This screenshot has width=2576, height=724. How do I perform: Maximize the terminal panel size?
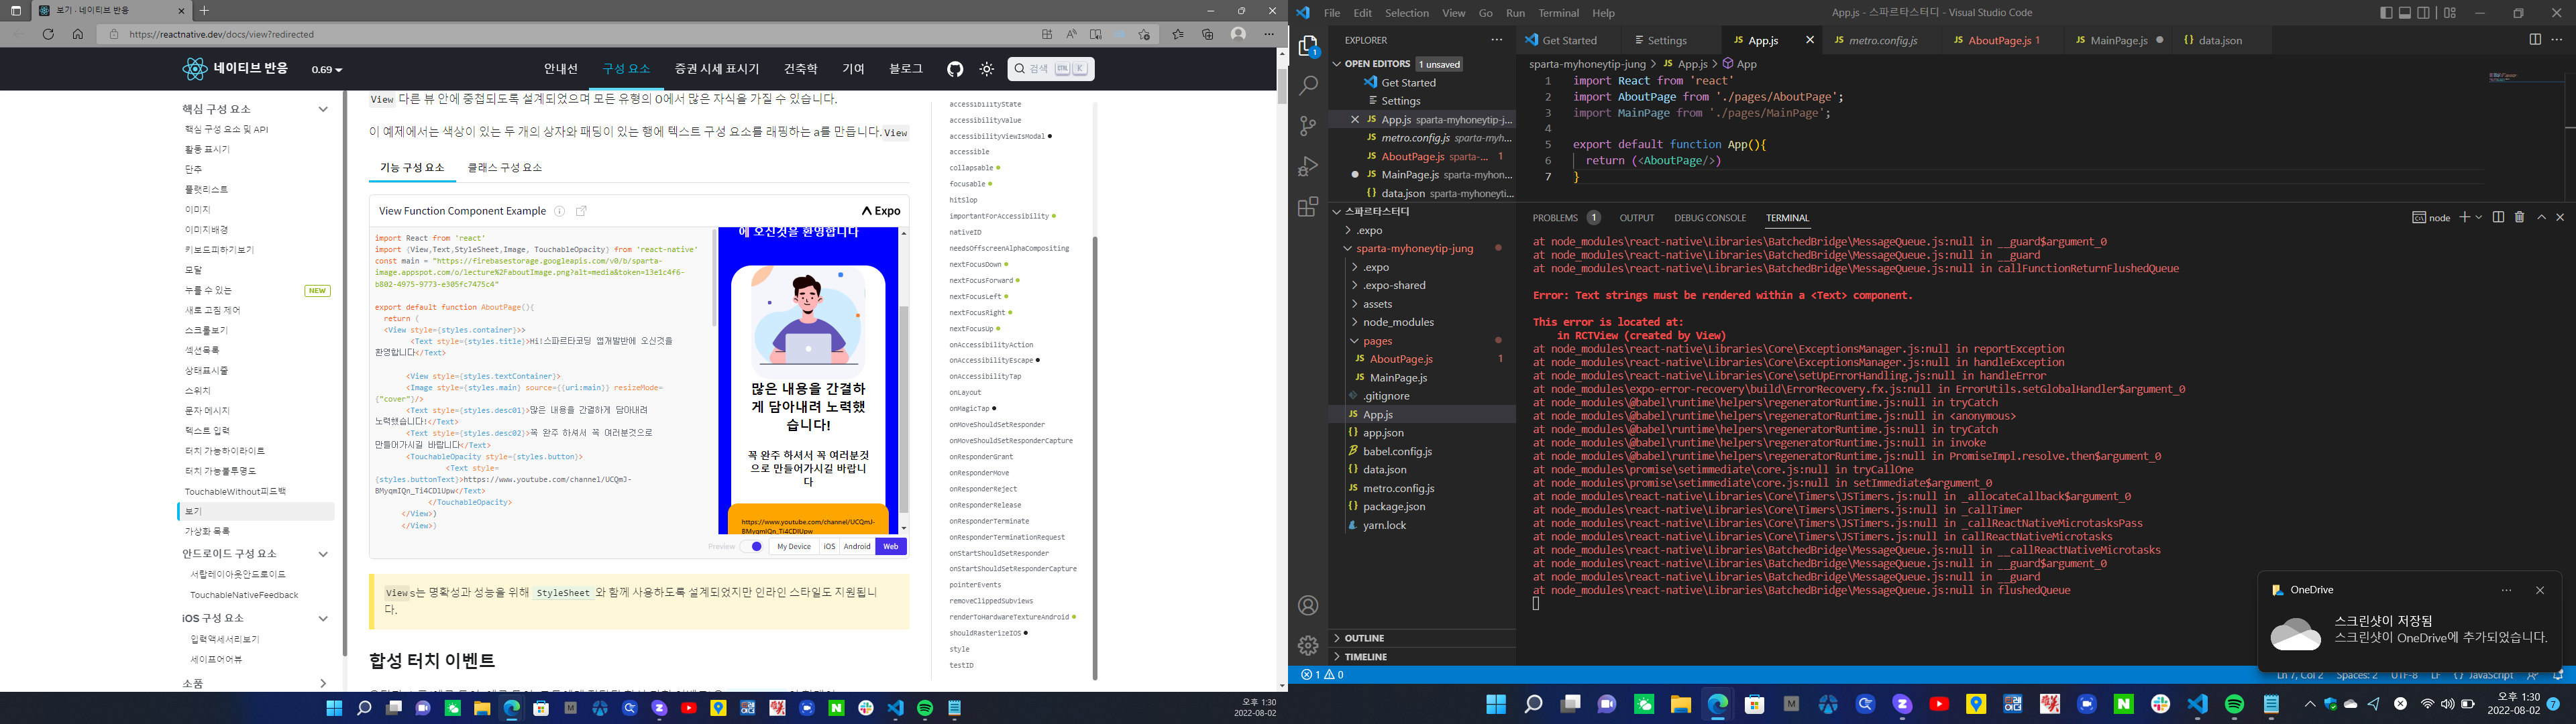coord(2541,217)
